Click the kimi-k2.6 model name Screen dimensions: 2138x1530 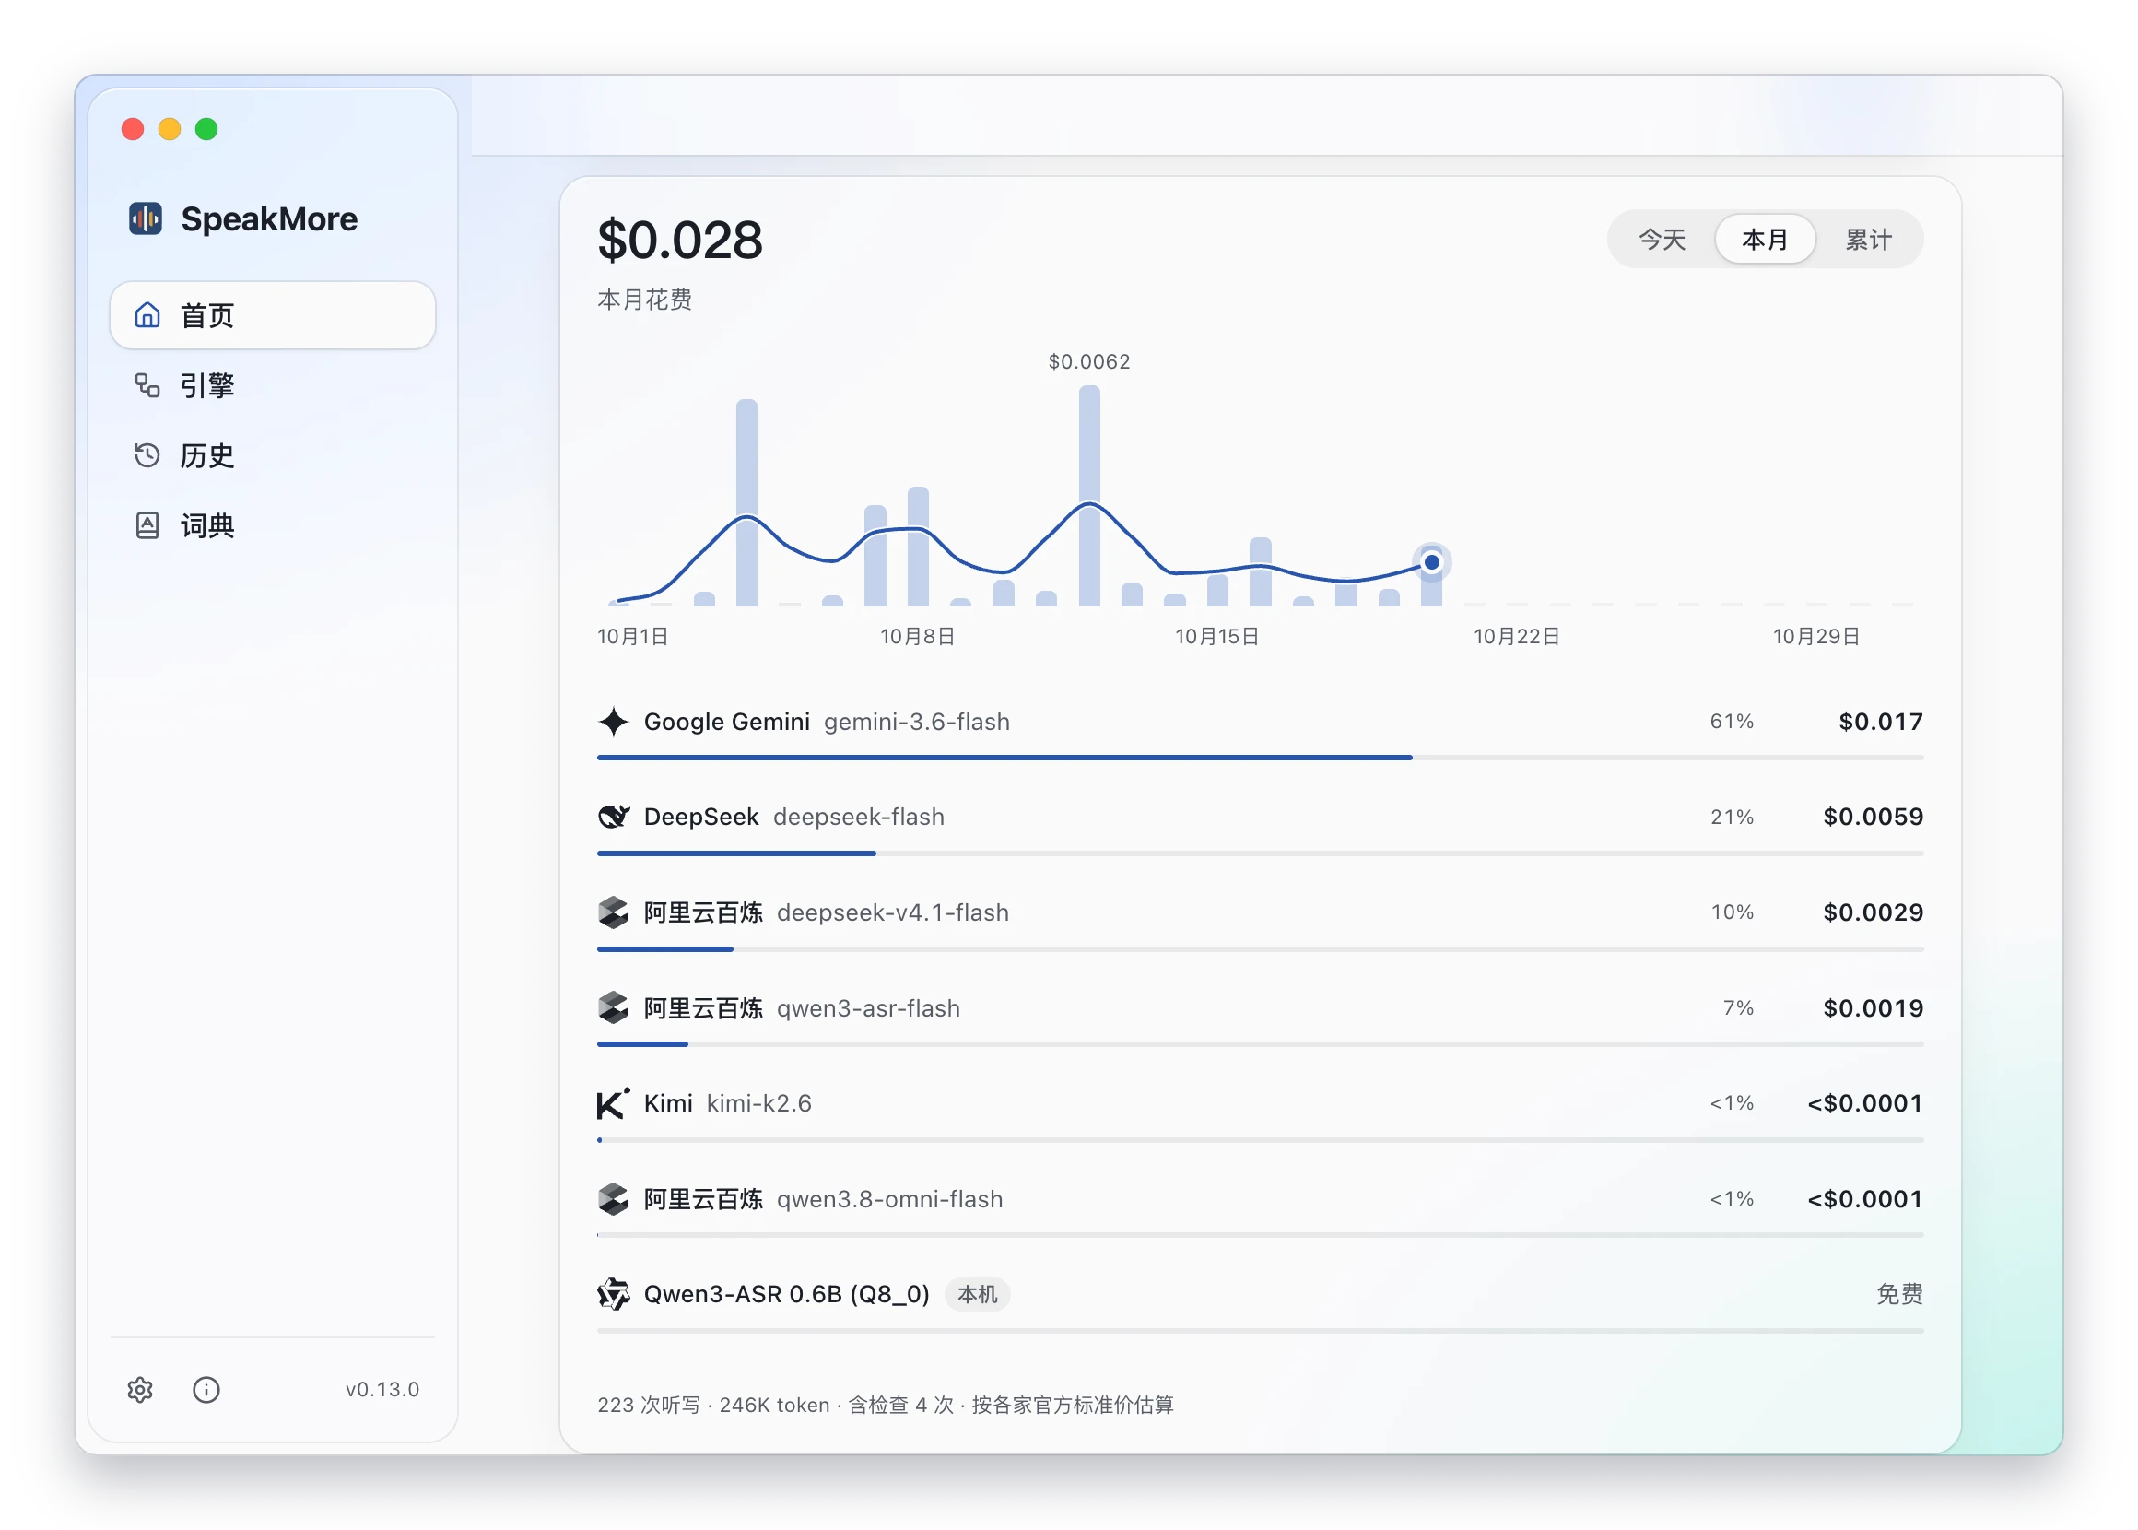[x=759, y=1102]
